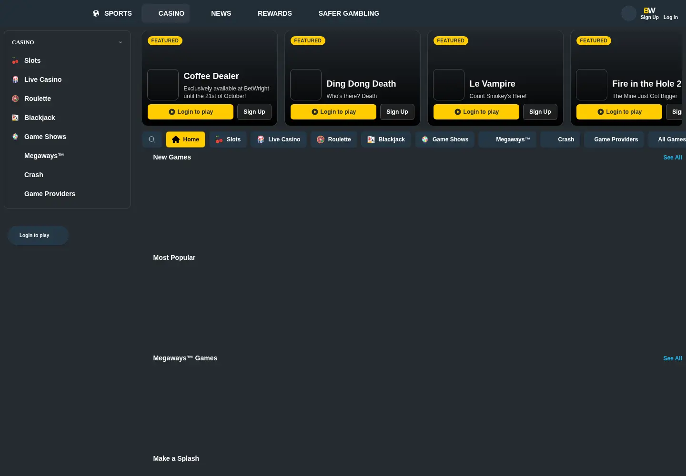The width and height of the screenshot is (686, 476).
Task: Click the BW logo in the header
Action: [x=649, y=10]
